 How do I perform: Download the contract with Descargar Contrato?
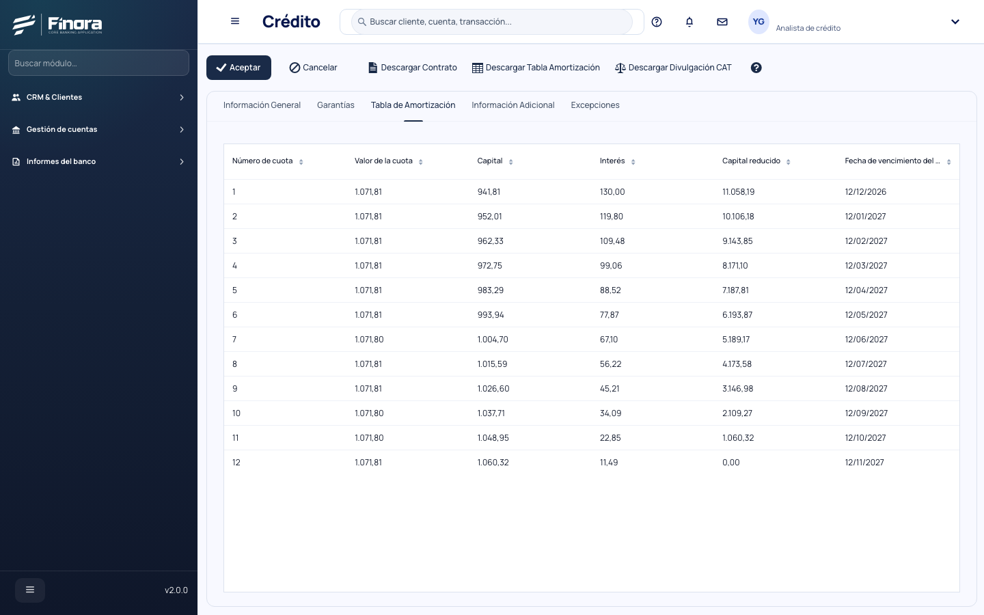[413, 68]
